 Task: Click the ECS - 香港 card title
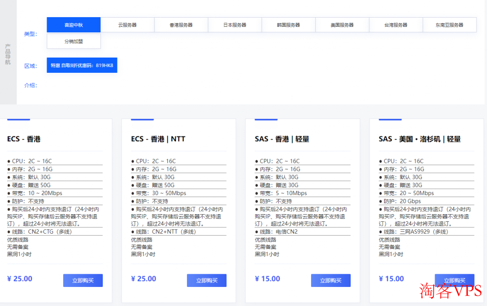[24, 139]
